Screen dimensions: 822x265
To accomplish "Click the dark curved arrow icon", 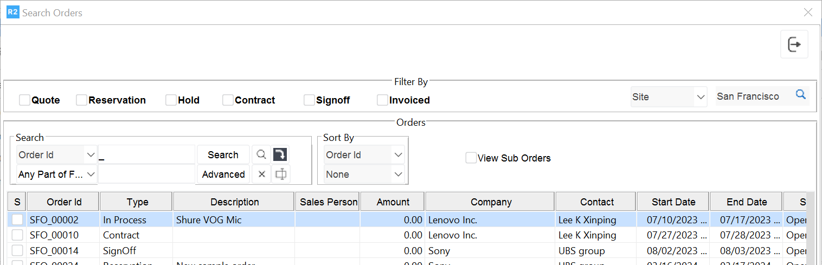I will click(280, 155).
